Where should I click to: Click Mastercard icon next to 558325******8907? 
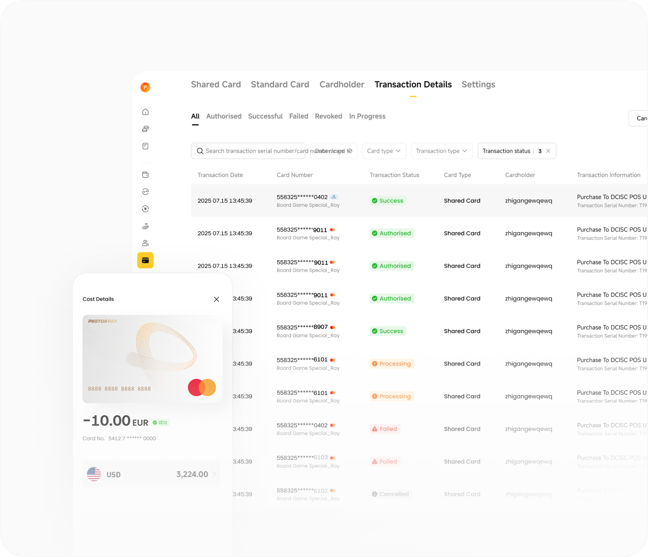point(333,327)
